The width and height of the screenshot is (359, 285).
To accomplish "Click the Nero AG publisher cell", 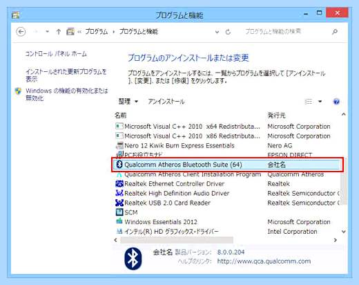I will (280, 146).
